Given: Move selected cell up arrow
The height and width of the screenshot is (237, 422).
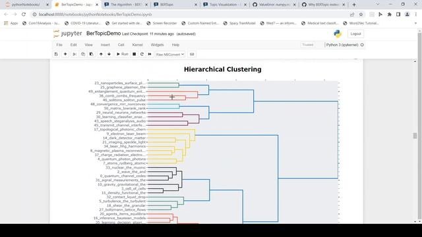Looking at the screenshot, I should (101, 54).
